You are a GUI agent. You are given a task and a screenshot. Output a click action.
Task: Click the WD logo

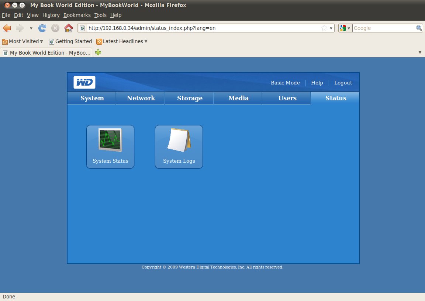coord(84,82)
